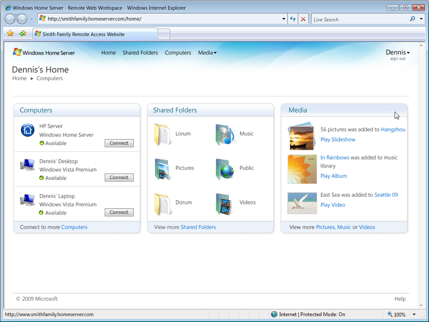The height and width of the screenshot is (322, 429).
Task: Open a new blank browser tab
Action: (164, 34)
